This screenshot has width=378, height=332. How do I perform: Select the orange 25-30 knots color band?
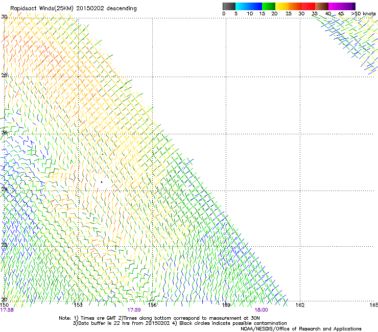pyautogui.click(x=295, y=6)
